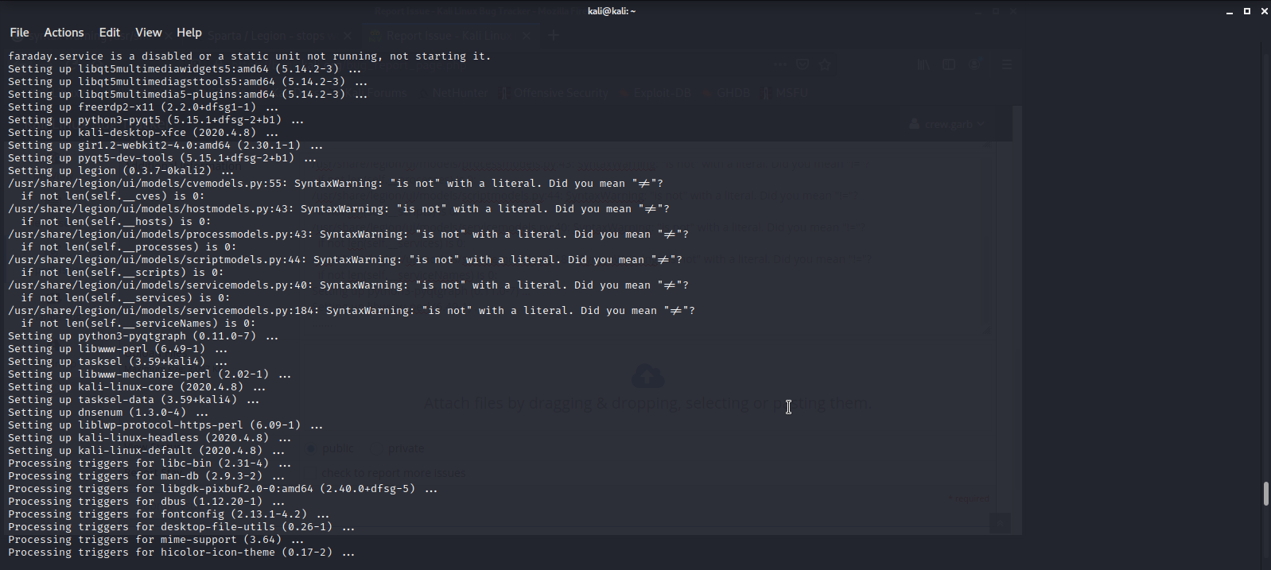Click the faded Firefox library icon

coord(923,64)
